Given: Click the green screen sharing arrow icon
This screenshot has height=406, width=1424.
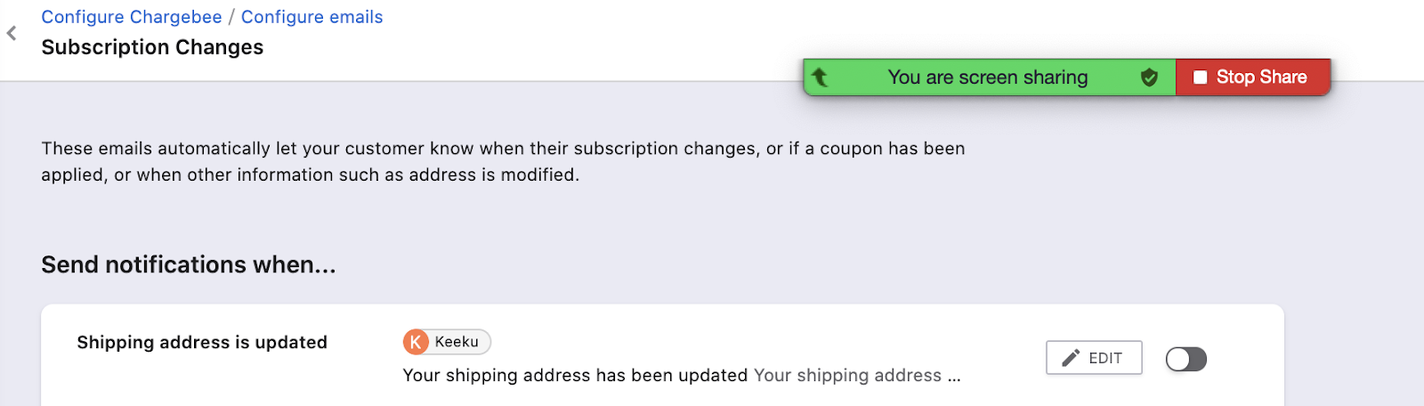Looking at the screenshot, I should [820, 77].
